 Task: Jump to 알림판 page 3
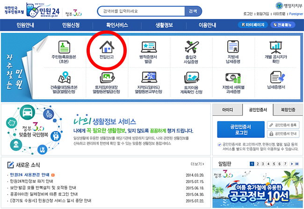262,164
